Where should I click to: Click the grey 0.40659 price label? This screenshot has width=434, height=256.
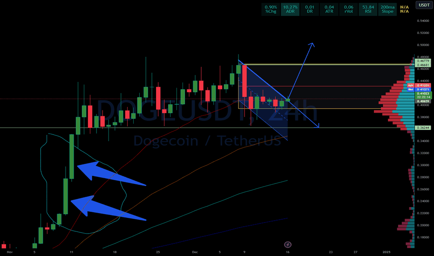coord(423,101)
